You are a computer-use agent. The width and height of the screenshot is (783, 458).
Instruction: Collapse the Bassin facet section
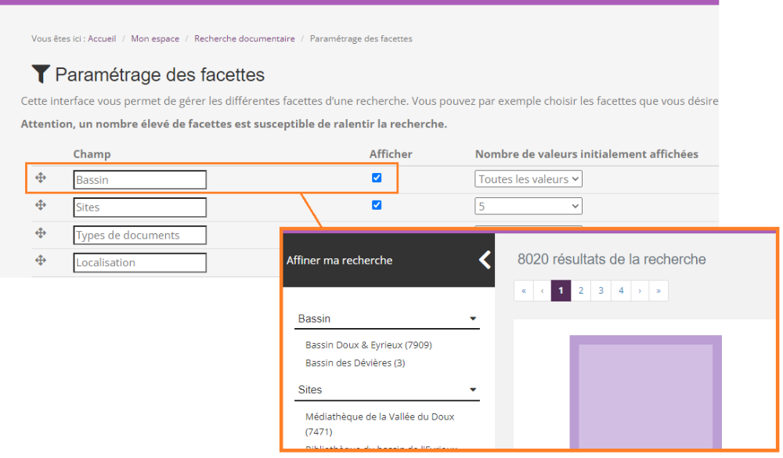pos(473,319)
